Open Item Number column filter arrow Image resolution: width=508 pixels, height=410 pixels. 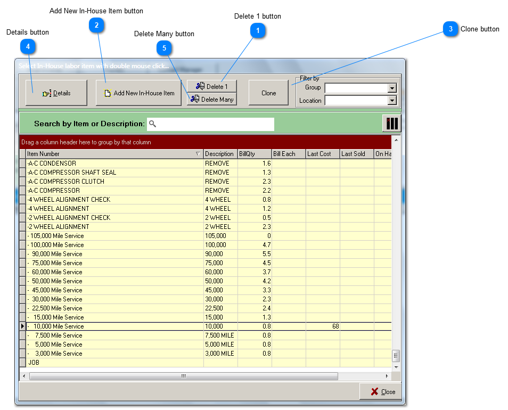point(198,154)
